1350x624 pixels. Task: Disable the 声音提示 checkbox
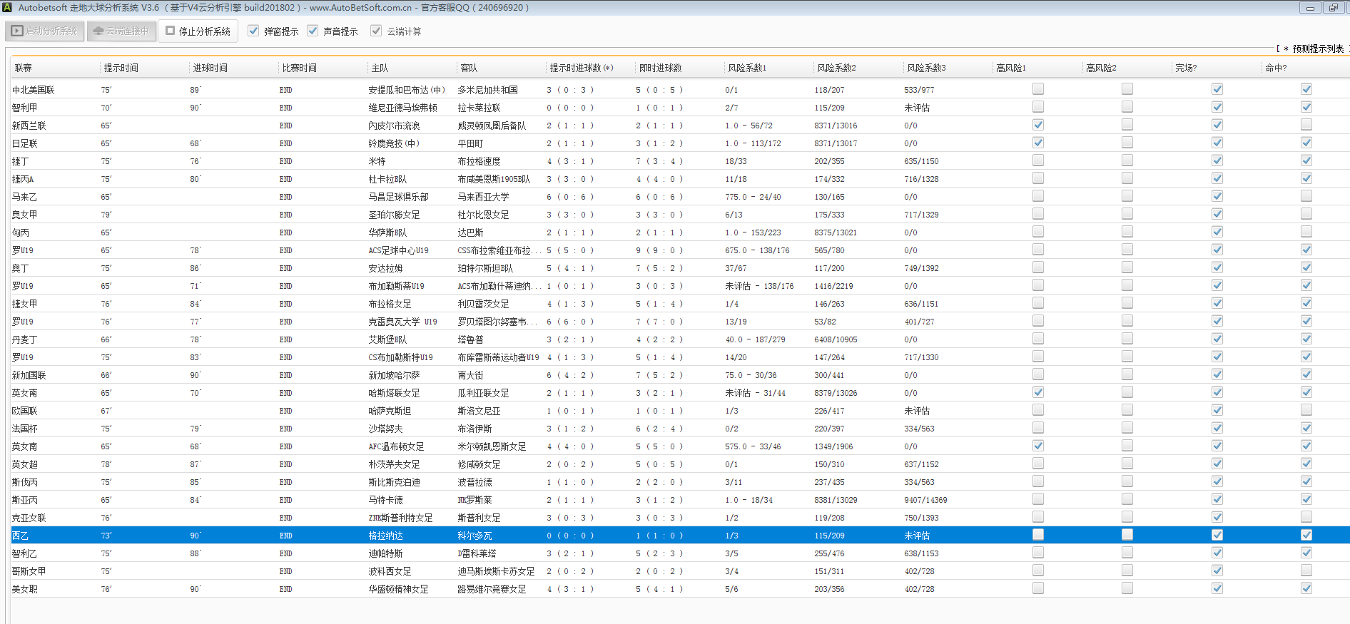tap(313, 31)
